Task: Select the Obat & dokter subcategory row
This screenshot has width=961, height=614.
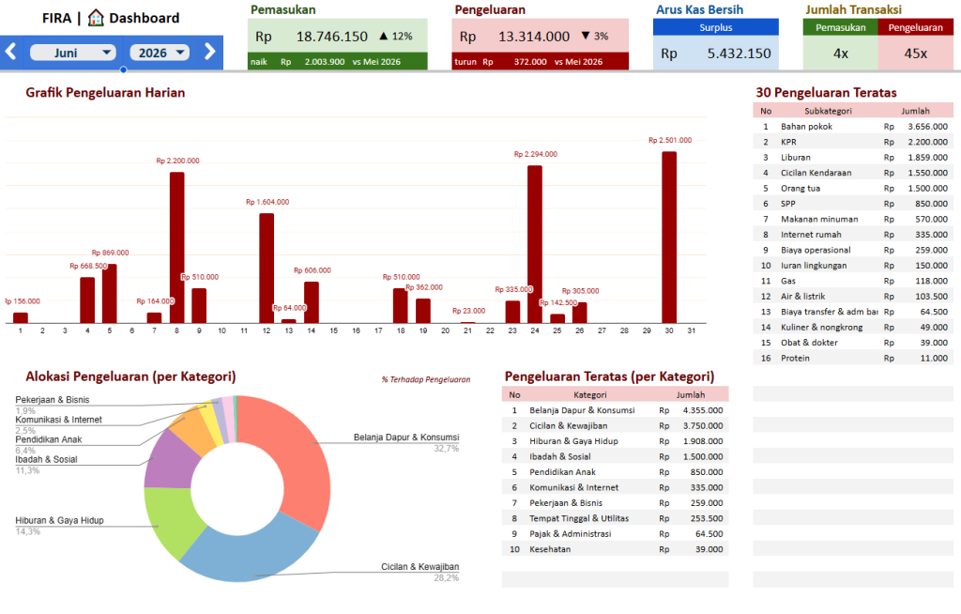Action: pos(853,343)
